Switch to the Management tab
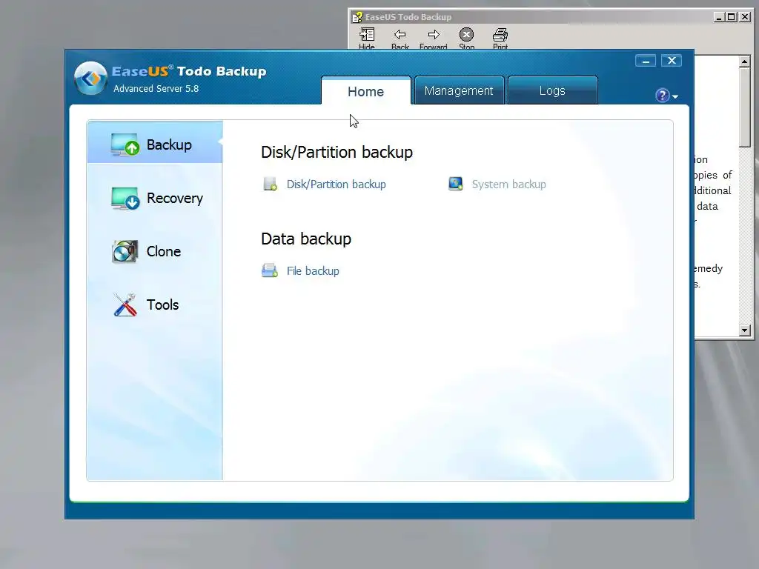 click(x=459, y=90)
